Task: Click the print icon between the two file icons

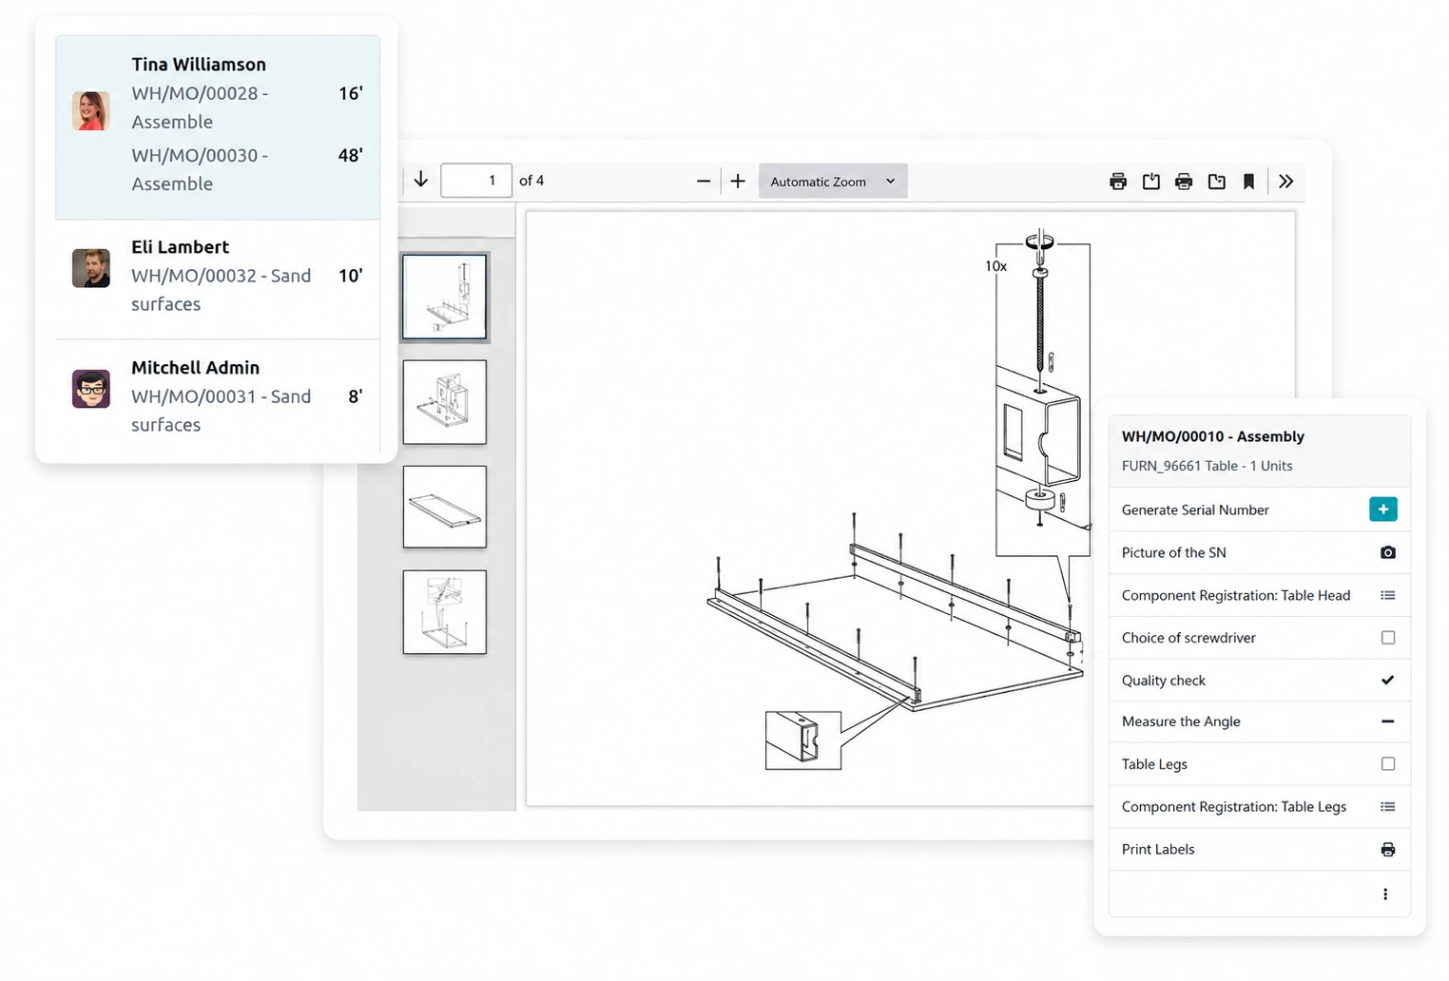Action: 1184,182
